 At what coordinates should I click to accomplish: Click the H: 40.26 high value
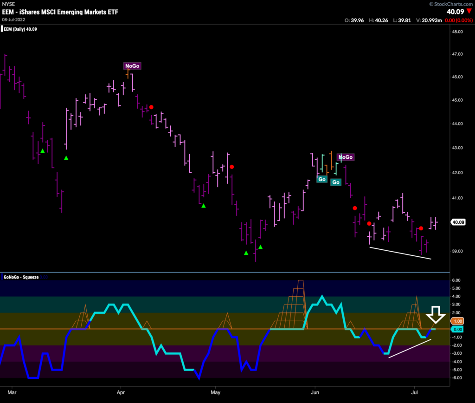(379, 20)
